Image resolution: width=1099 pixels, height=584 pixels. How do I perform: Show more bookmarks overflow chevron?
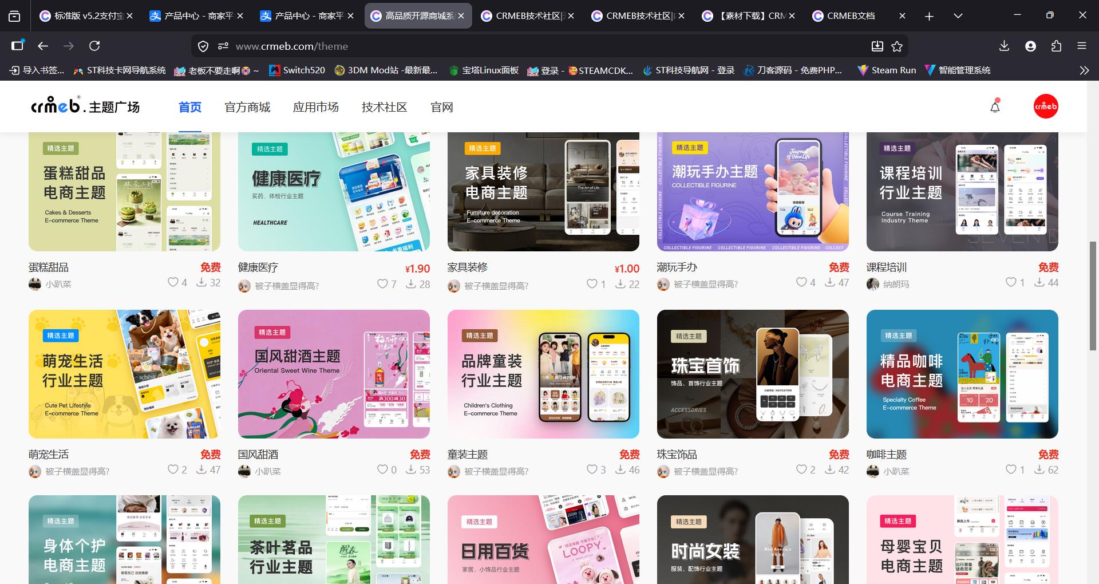pos(1084,70)
